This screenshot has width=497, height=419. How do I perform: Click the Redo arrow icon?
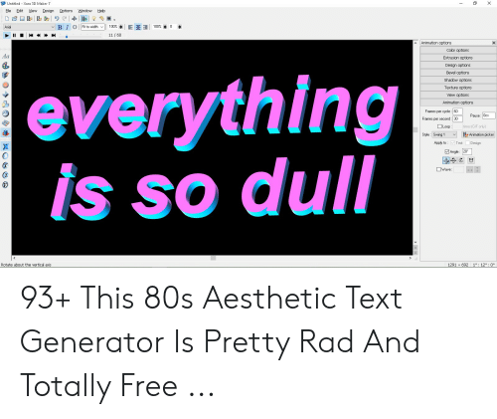(65, 19)
